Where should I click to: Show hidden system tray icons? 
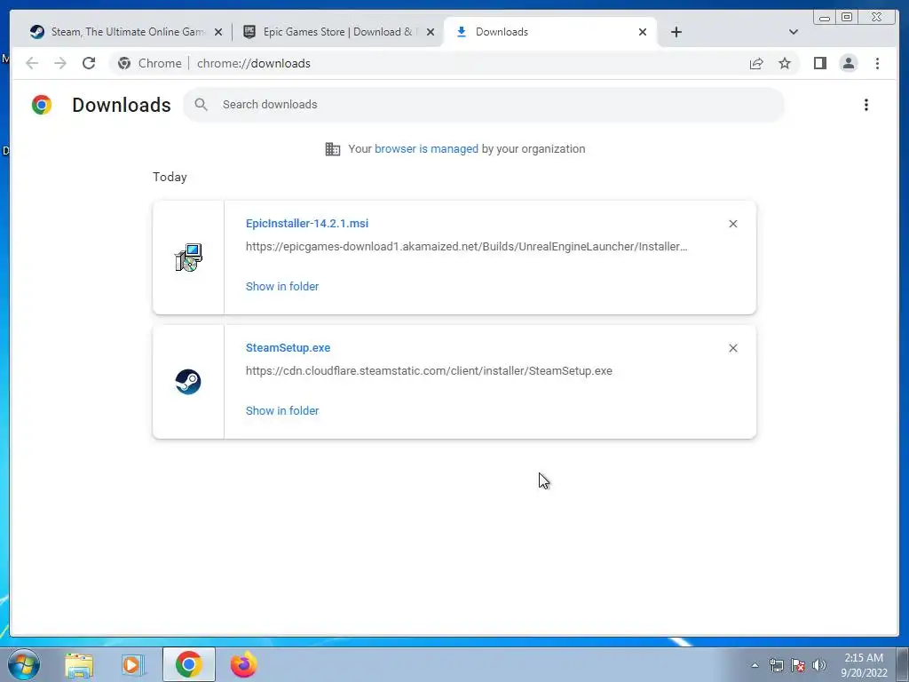point(755,665)
